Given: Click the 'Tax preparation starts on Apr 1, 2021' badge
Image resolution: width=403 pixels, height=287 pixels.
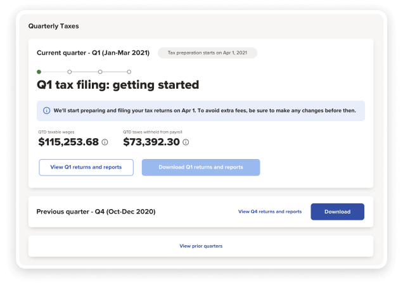Looking at the screenshot, I should tap(207, 53).
